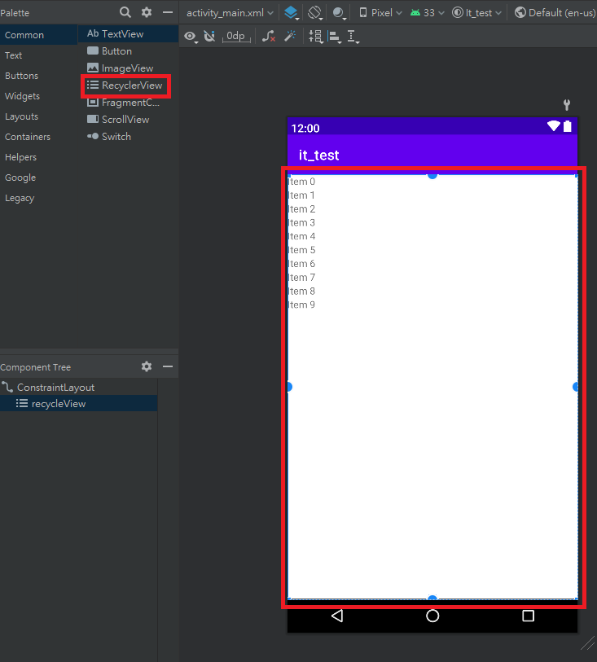Toggle the preview orientation icon
Image resolution: width=597 pixels, height=662 pixels.
[x=315, y=13]
